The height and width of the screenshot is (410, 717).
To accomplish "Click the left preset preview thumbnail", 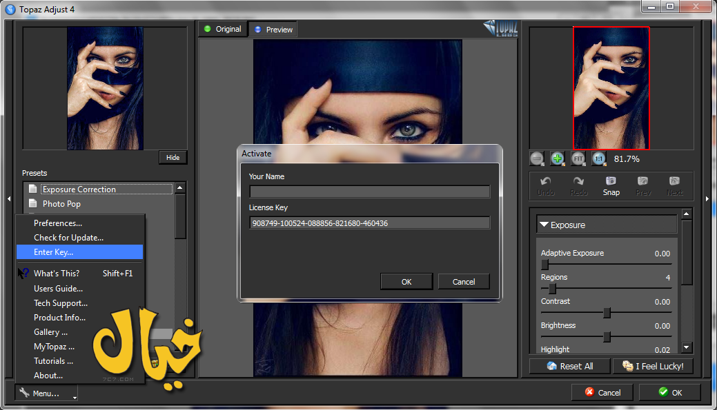I will pos(105,88).
